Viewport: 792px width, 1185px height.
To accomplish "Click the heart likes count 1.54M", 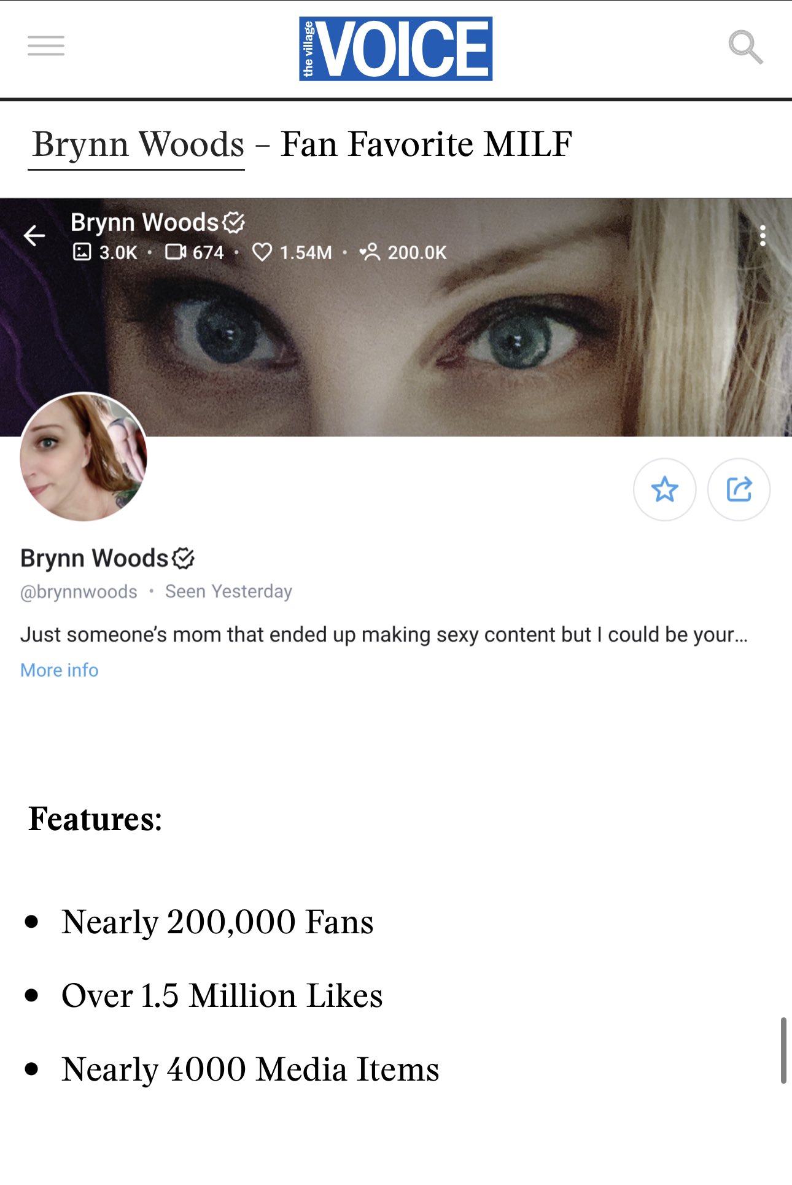I will [292, 252].
